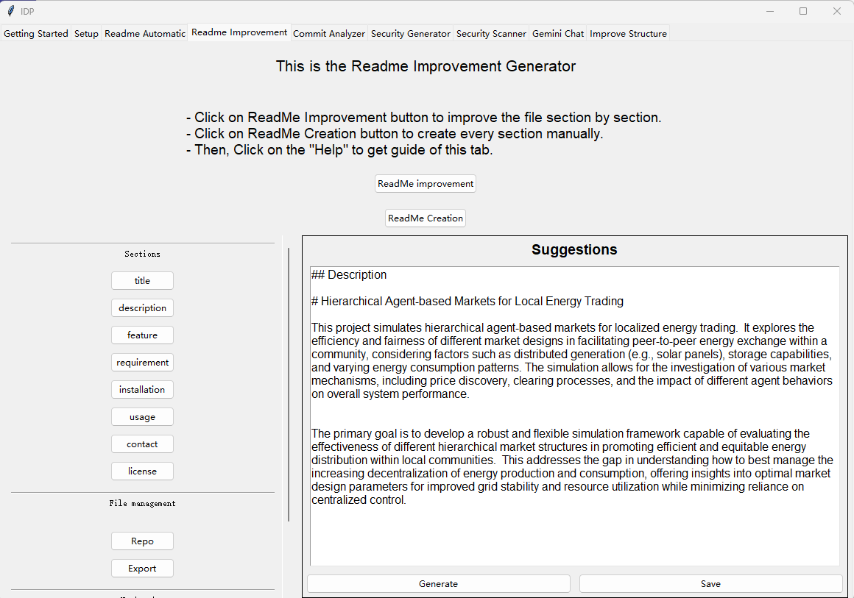Click the ReadMe improvement button

tap(426, 184)
